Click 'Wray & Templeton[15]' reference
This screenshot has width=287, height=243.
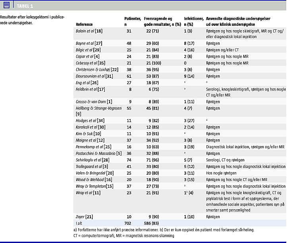[x=94, y=186]
